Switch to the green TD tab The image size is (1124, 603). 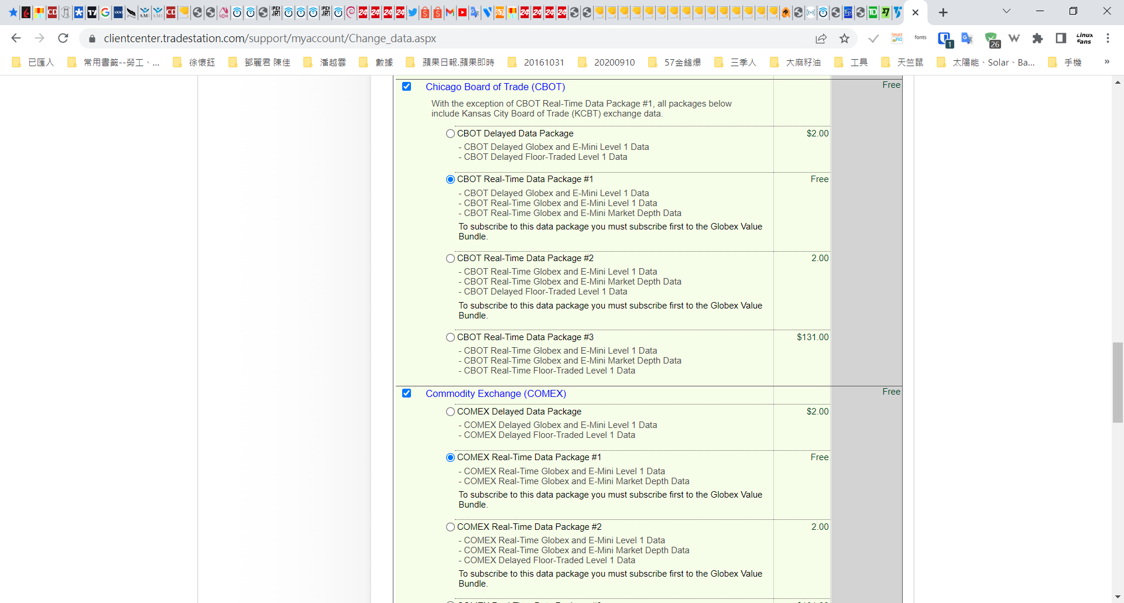pos(873,12)
